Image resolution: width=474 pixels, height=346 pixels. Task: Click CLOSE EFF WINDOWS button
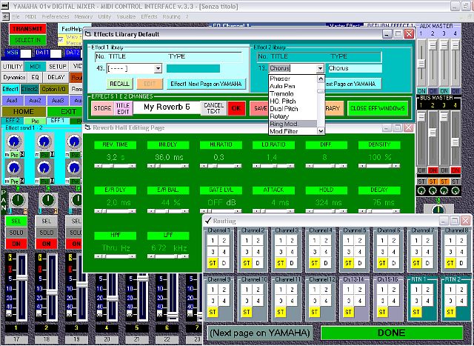(x=378, y=108)
